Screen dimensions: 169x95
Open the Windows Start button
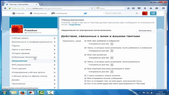(x=4, y=93)
